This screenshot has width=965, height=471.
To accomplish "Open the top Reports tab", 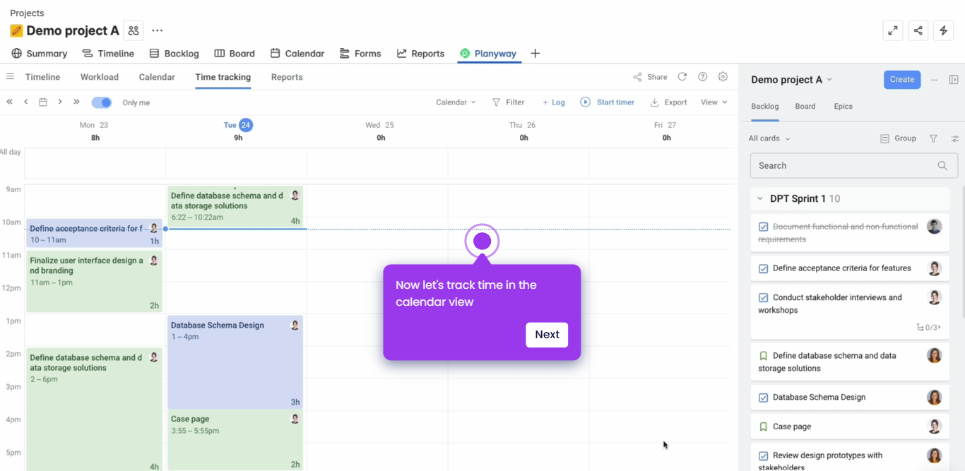I will 420,54.
